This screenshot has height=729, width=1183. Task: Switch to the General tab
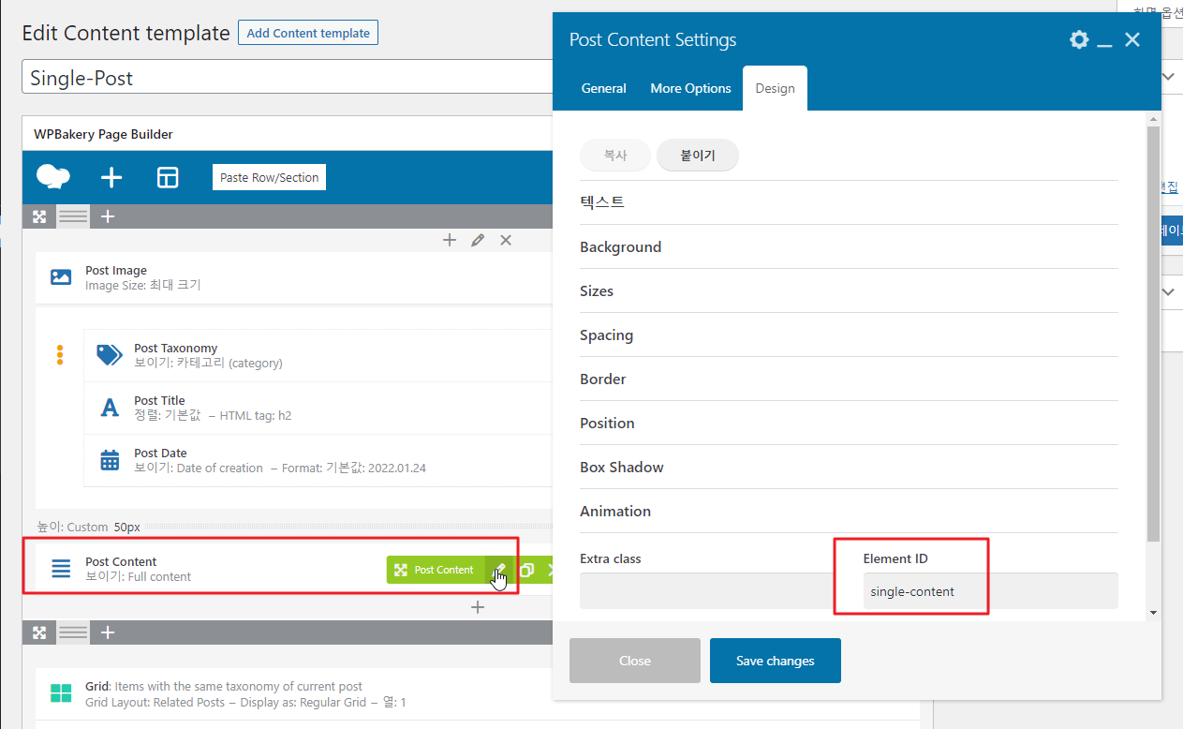click(x=604, y=88)
